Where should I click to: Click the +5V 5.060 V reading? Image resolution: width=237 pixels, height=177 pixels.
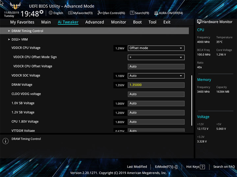pos(221,129)
